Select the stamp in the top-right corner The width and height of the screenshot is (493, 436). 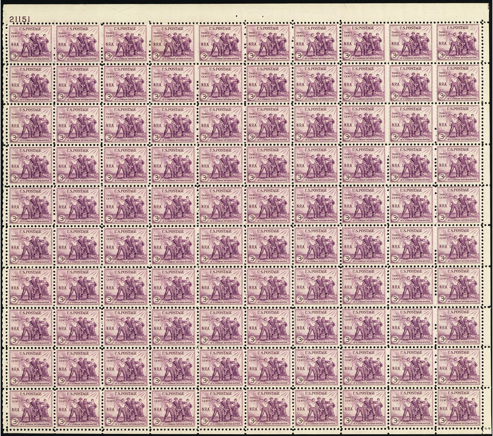point(458,42)
